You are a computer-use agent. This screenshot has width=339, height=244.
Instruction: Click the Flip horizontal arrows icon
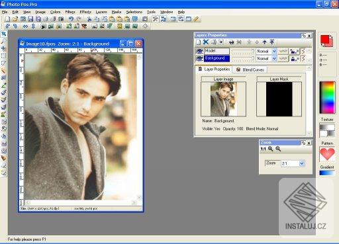[x=25, y=26]
